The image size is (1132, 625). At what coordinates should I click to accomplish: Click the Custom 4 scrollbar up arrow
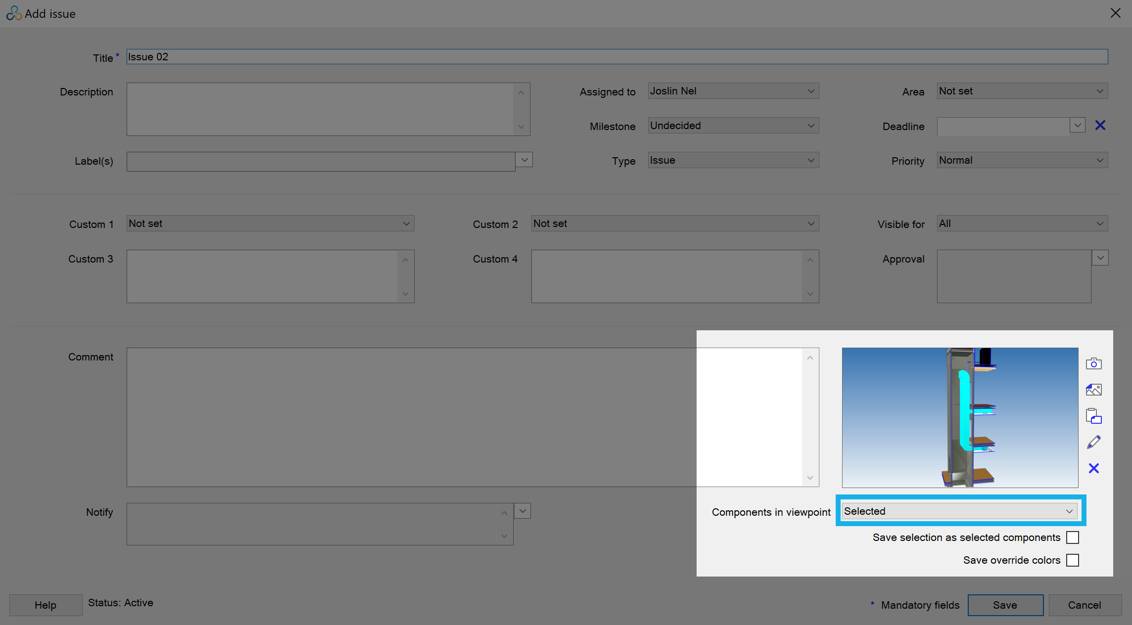pos(810,260)
